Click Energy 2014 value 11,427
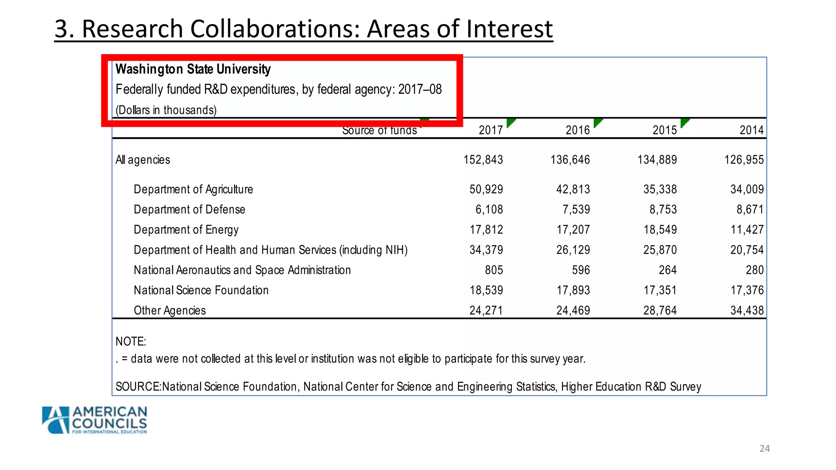This screenshot has height=470, width=836. pos(747,230)
